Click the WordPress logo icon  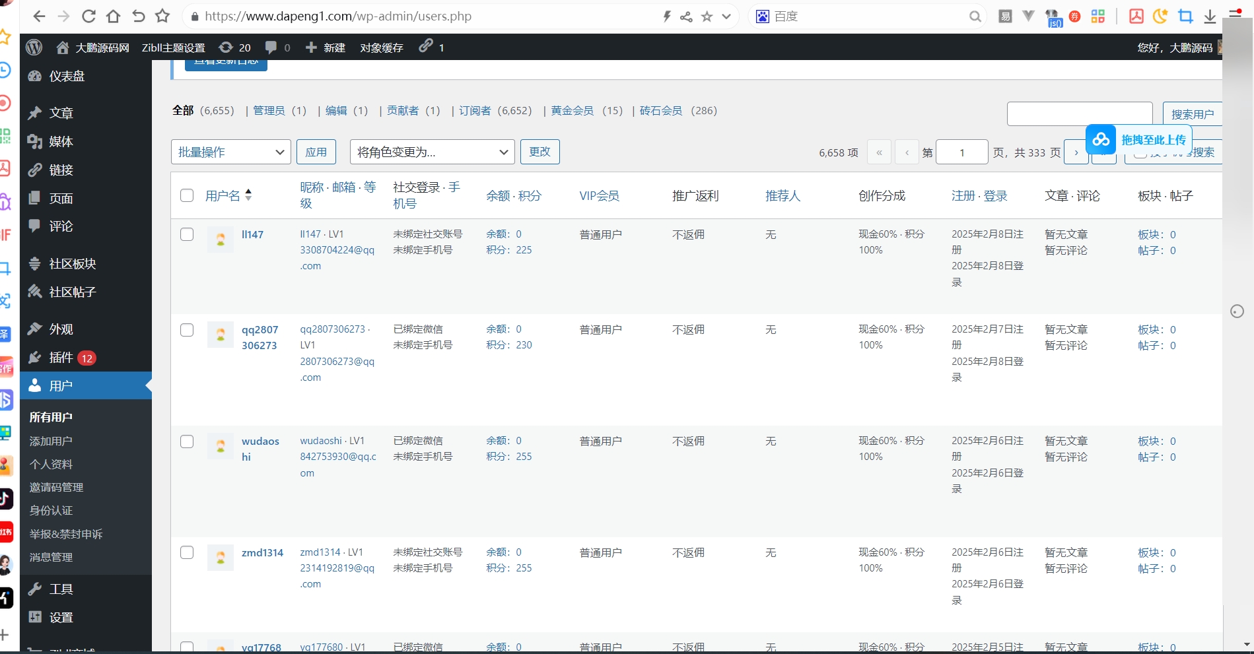pos(34,48)
